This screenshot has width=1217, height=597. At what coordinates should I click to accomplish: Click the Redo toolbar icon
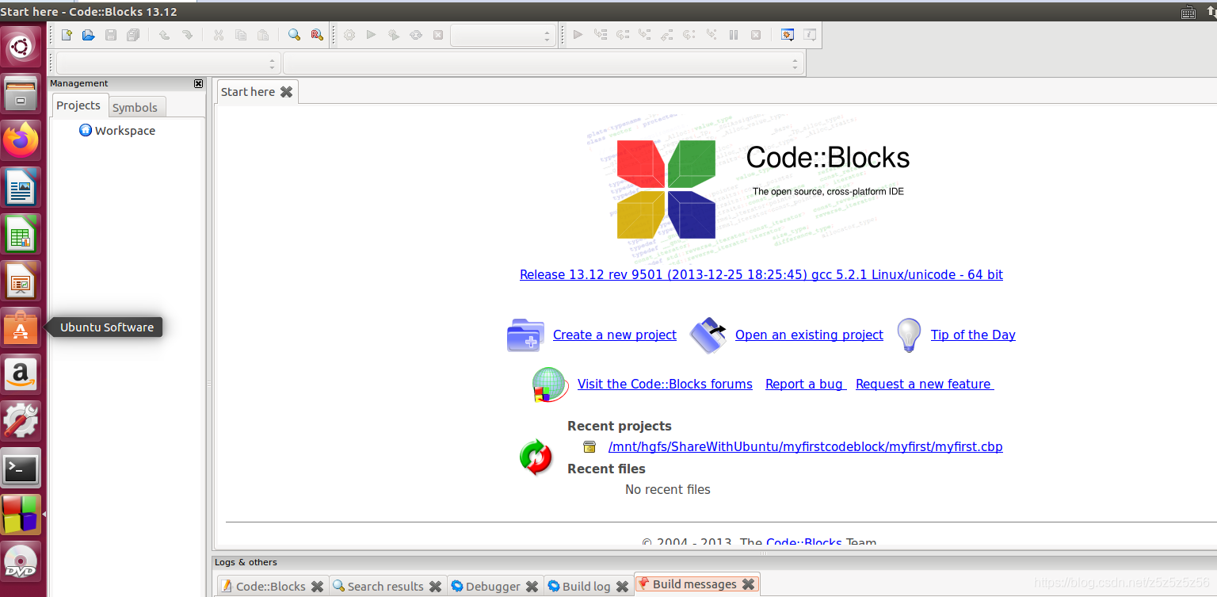(187, 35)
